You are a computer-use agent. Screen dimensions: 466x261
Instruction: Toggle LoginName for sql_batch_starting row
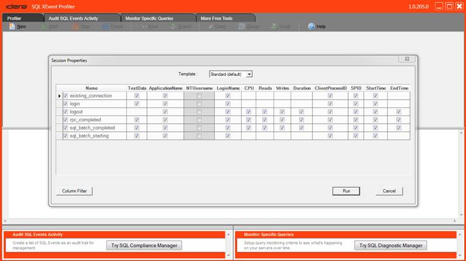pos(228,136)
